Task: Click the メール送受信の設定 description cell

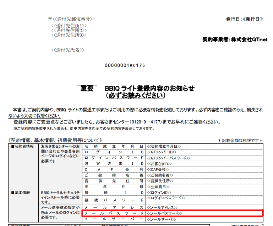Action: click(60, 214)
